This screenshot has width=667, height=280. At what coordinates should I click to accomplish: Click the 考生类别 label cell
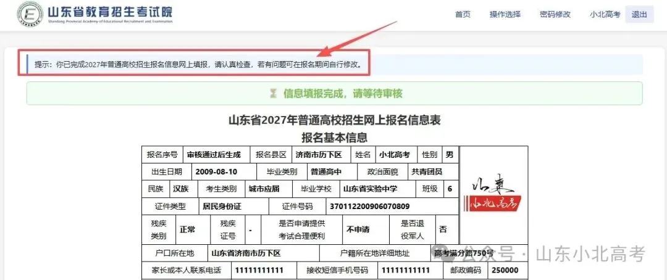[222, 189]
